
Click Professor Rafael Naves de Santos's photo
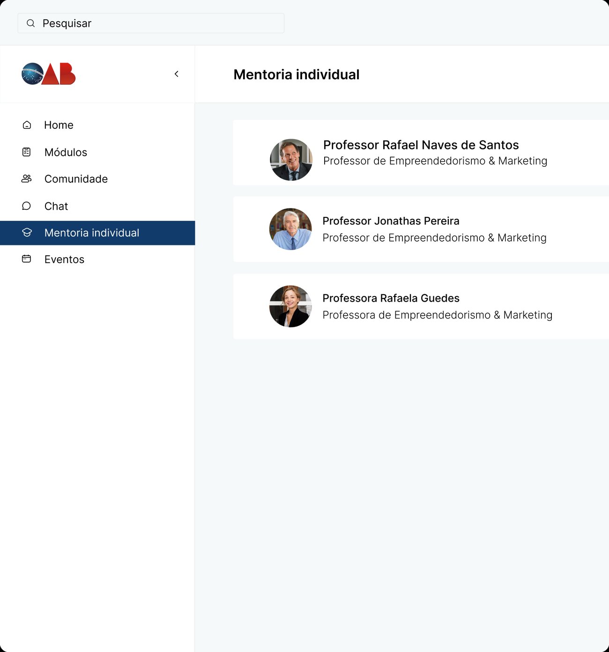[x=291, y=160]
